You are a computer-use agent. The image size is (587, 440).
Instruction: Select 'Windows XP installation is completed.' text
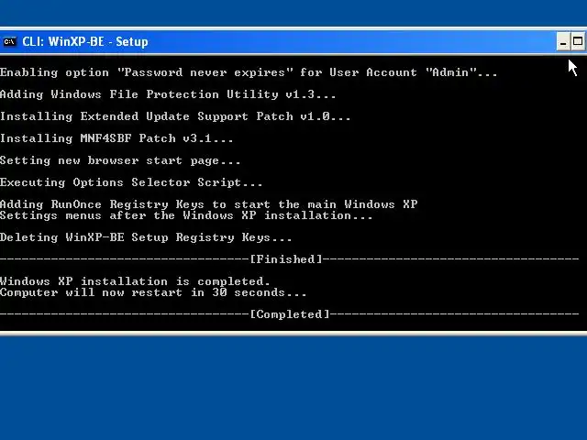pyautogui.click(x=135, y=281)
